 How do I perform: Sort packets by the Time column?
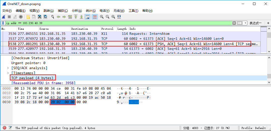(x=28, y=29)
